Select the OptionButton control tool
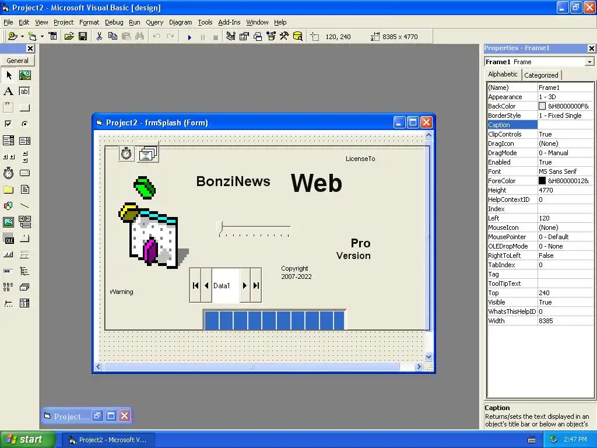The image size is (597, 448). [24, 124]
